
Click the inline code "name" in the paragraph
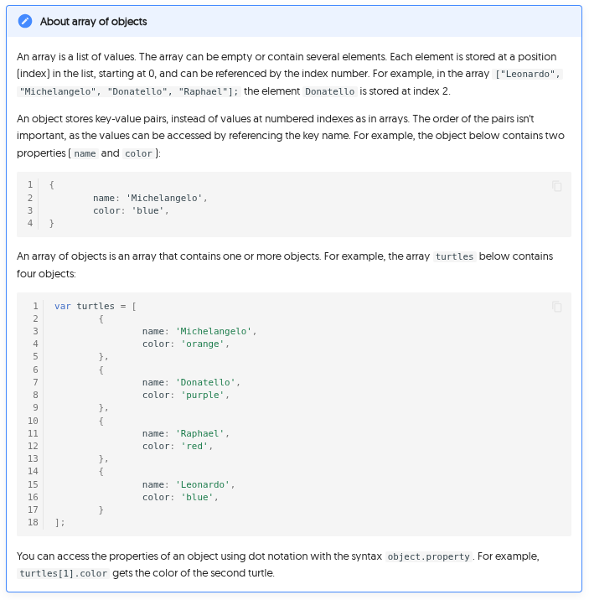pyautogui.click(x=85, y=154)
